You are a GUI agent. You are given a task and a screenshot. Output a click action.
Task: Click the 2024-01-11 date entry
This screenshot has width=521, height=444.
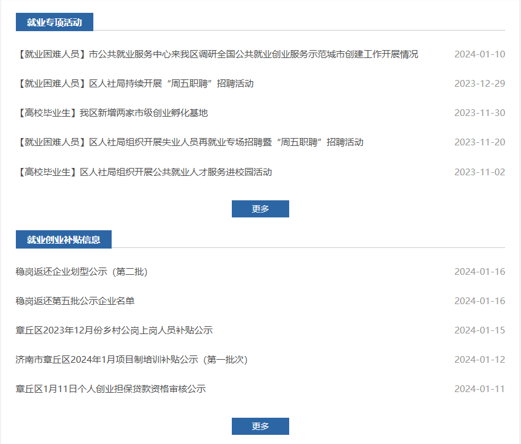(x=480, y=389)
